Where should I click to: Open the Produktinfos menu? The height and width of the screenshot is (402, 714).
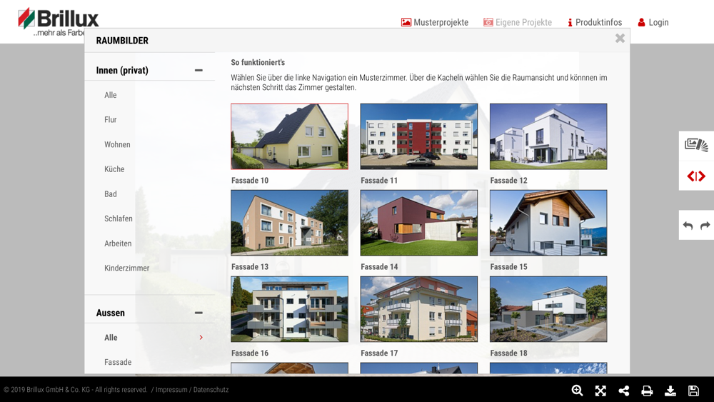[x=595, y=22]
